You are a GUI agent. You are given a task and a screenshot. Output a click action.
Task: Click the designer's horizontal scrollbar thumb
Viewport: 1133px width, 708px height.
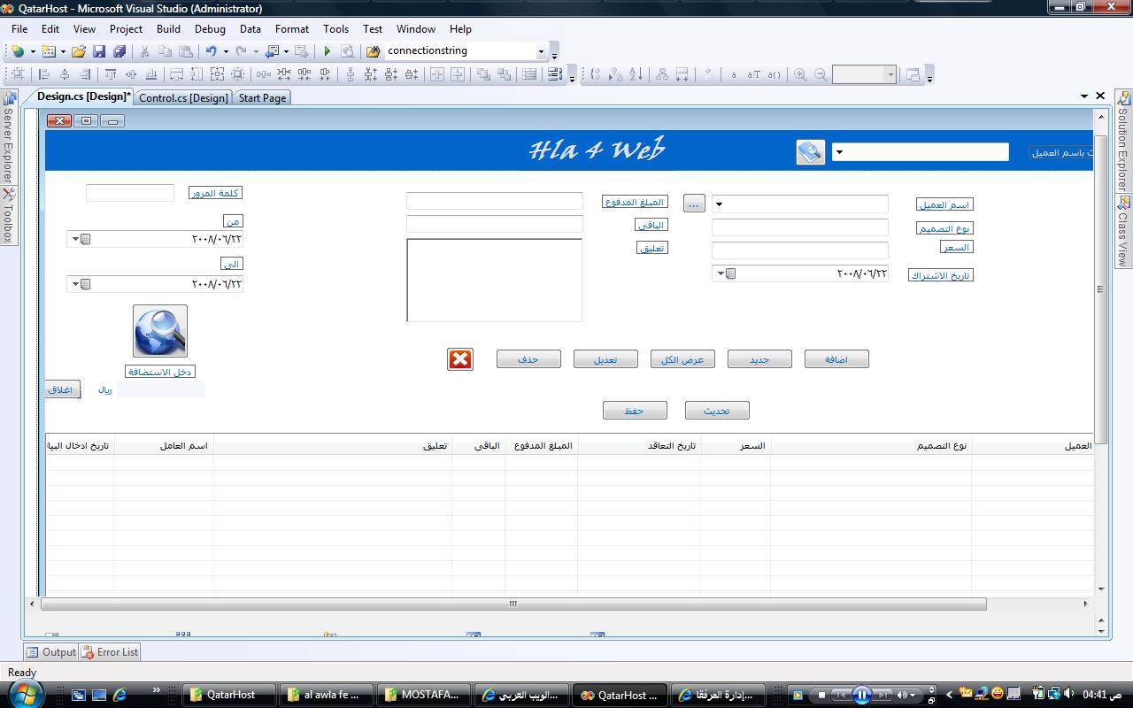[x=513, y=604]
